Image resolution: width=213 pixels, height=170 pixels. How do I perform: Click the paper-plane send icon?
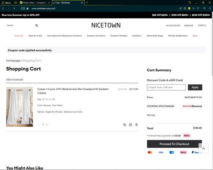(x=194, y=8)
